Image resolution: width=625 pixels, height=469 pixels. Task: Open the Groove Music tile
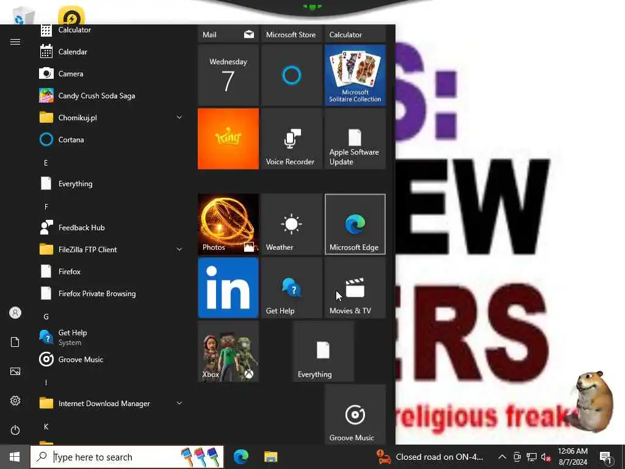click(355, 415)
